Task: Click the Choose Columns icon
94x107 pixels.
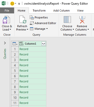Action: (67, 20)
